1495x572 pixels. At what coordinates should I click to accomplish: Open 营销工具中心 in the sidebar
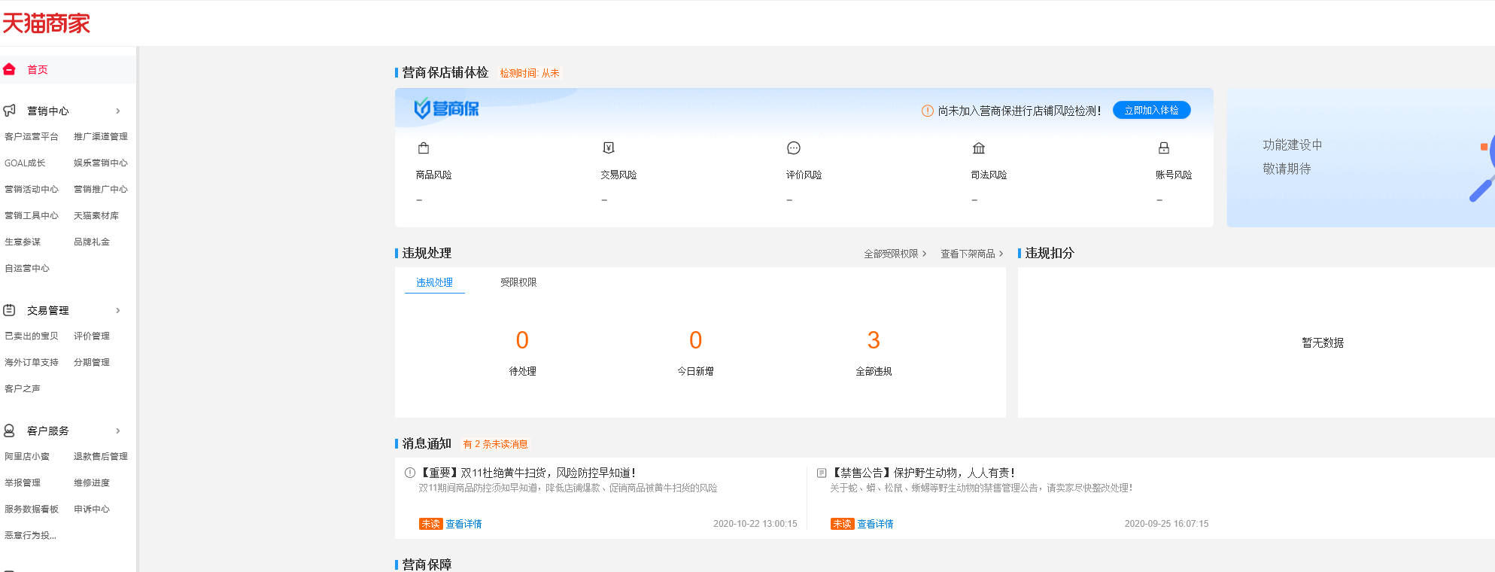click(32, 215)
